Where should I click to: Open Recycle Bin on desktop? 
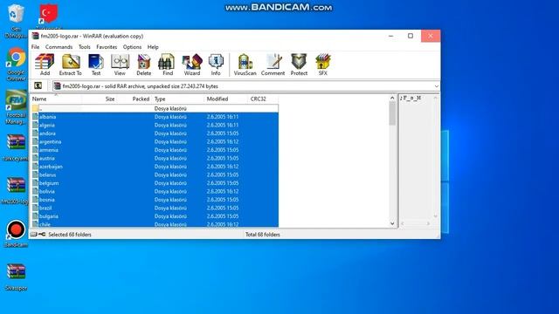16,21
